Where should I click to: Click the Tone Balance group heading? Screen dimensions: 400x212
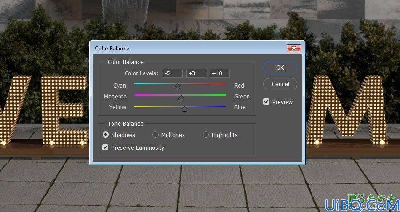click(126, 123)
